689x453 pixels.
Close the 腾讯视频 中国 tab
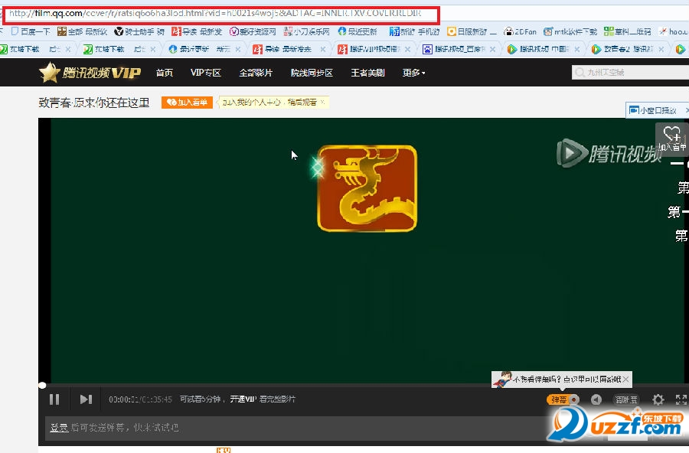coord(577,49)
